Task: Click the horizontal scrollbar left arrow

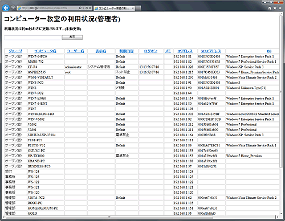Action: pos(4,217)
